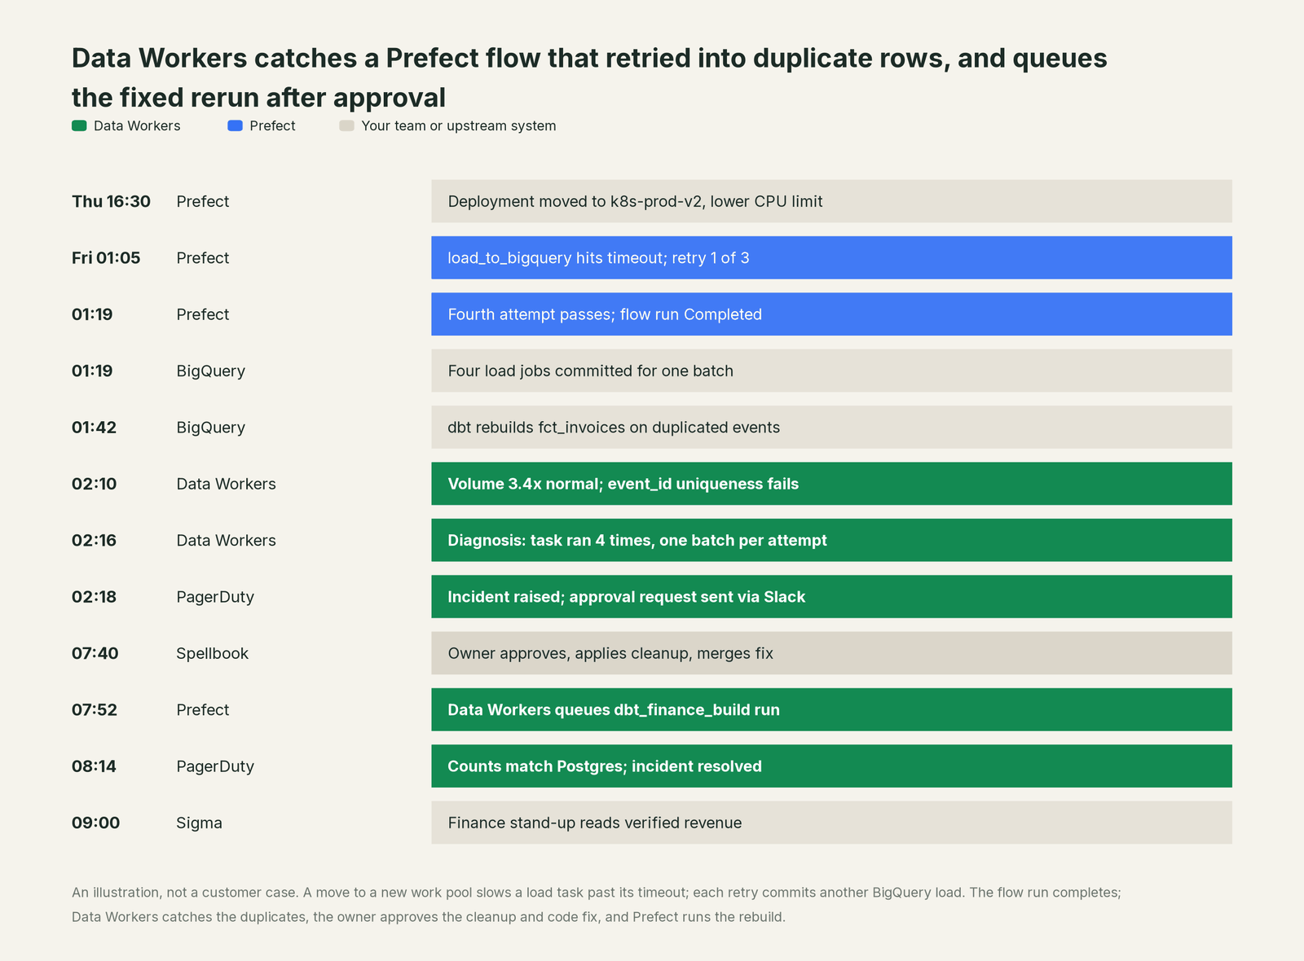Click the '02:10' timestamp

94,484
